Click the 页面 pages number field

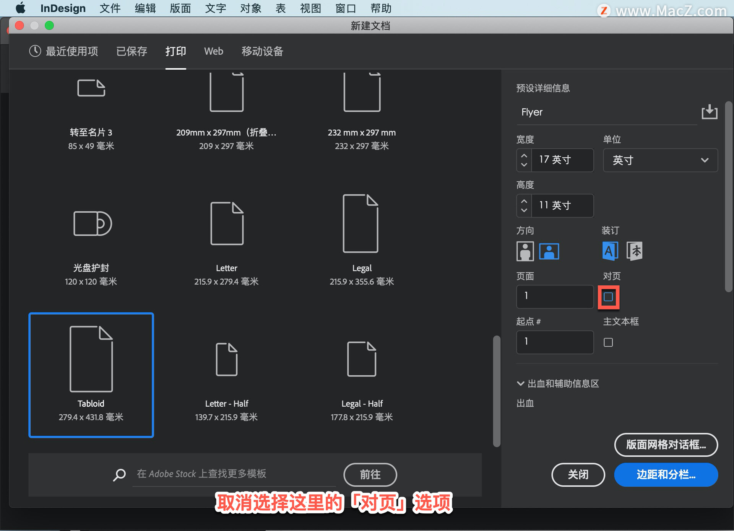click(x=555, y=297)
